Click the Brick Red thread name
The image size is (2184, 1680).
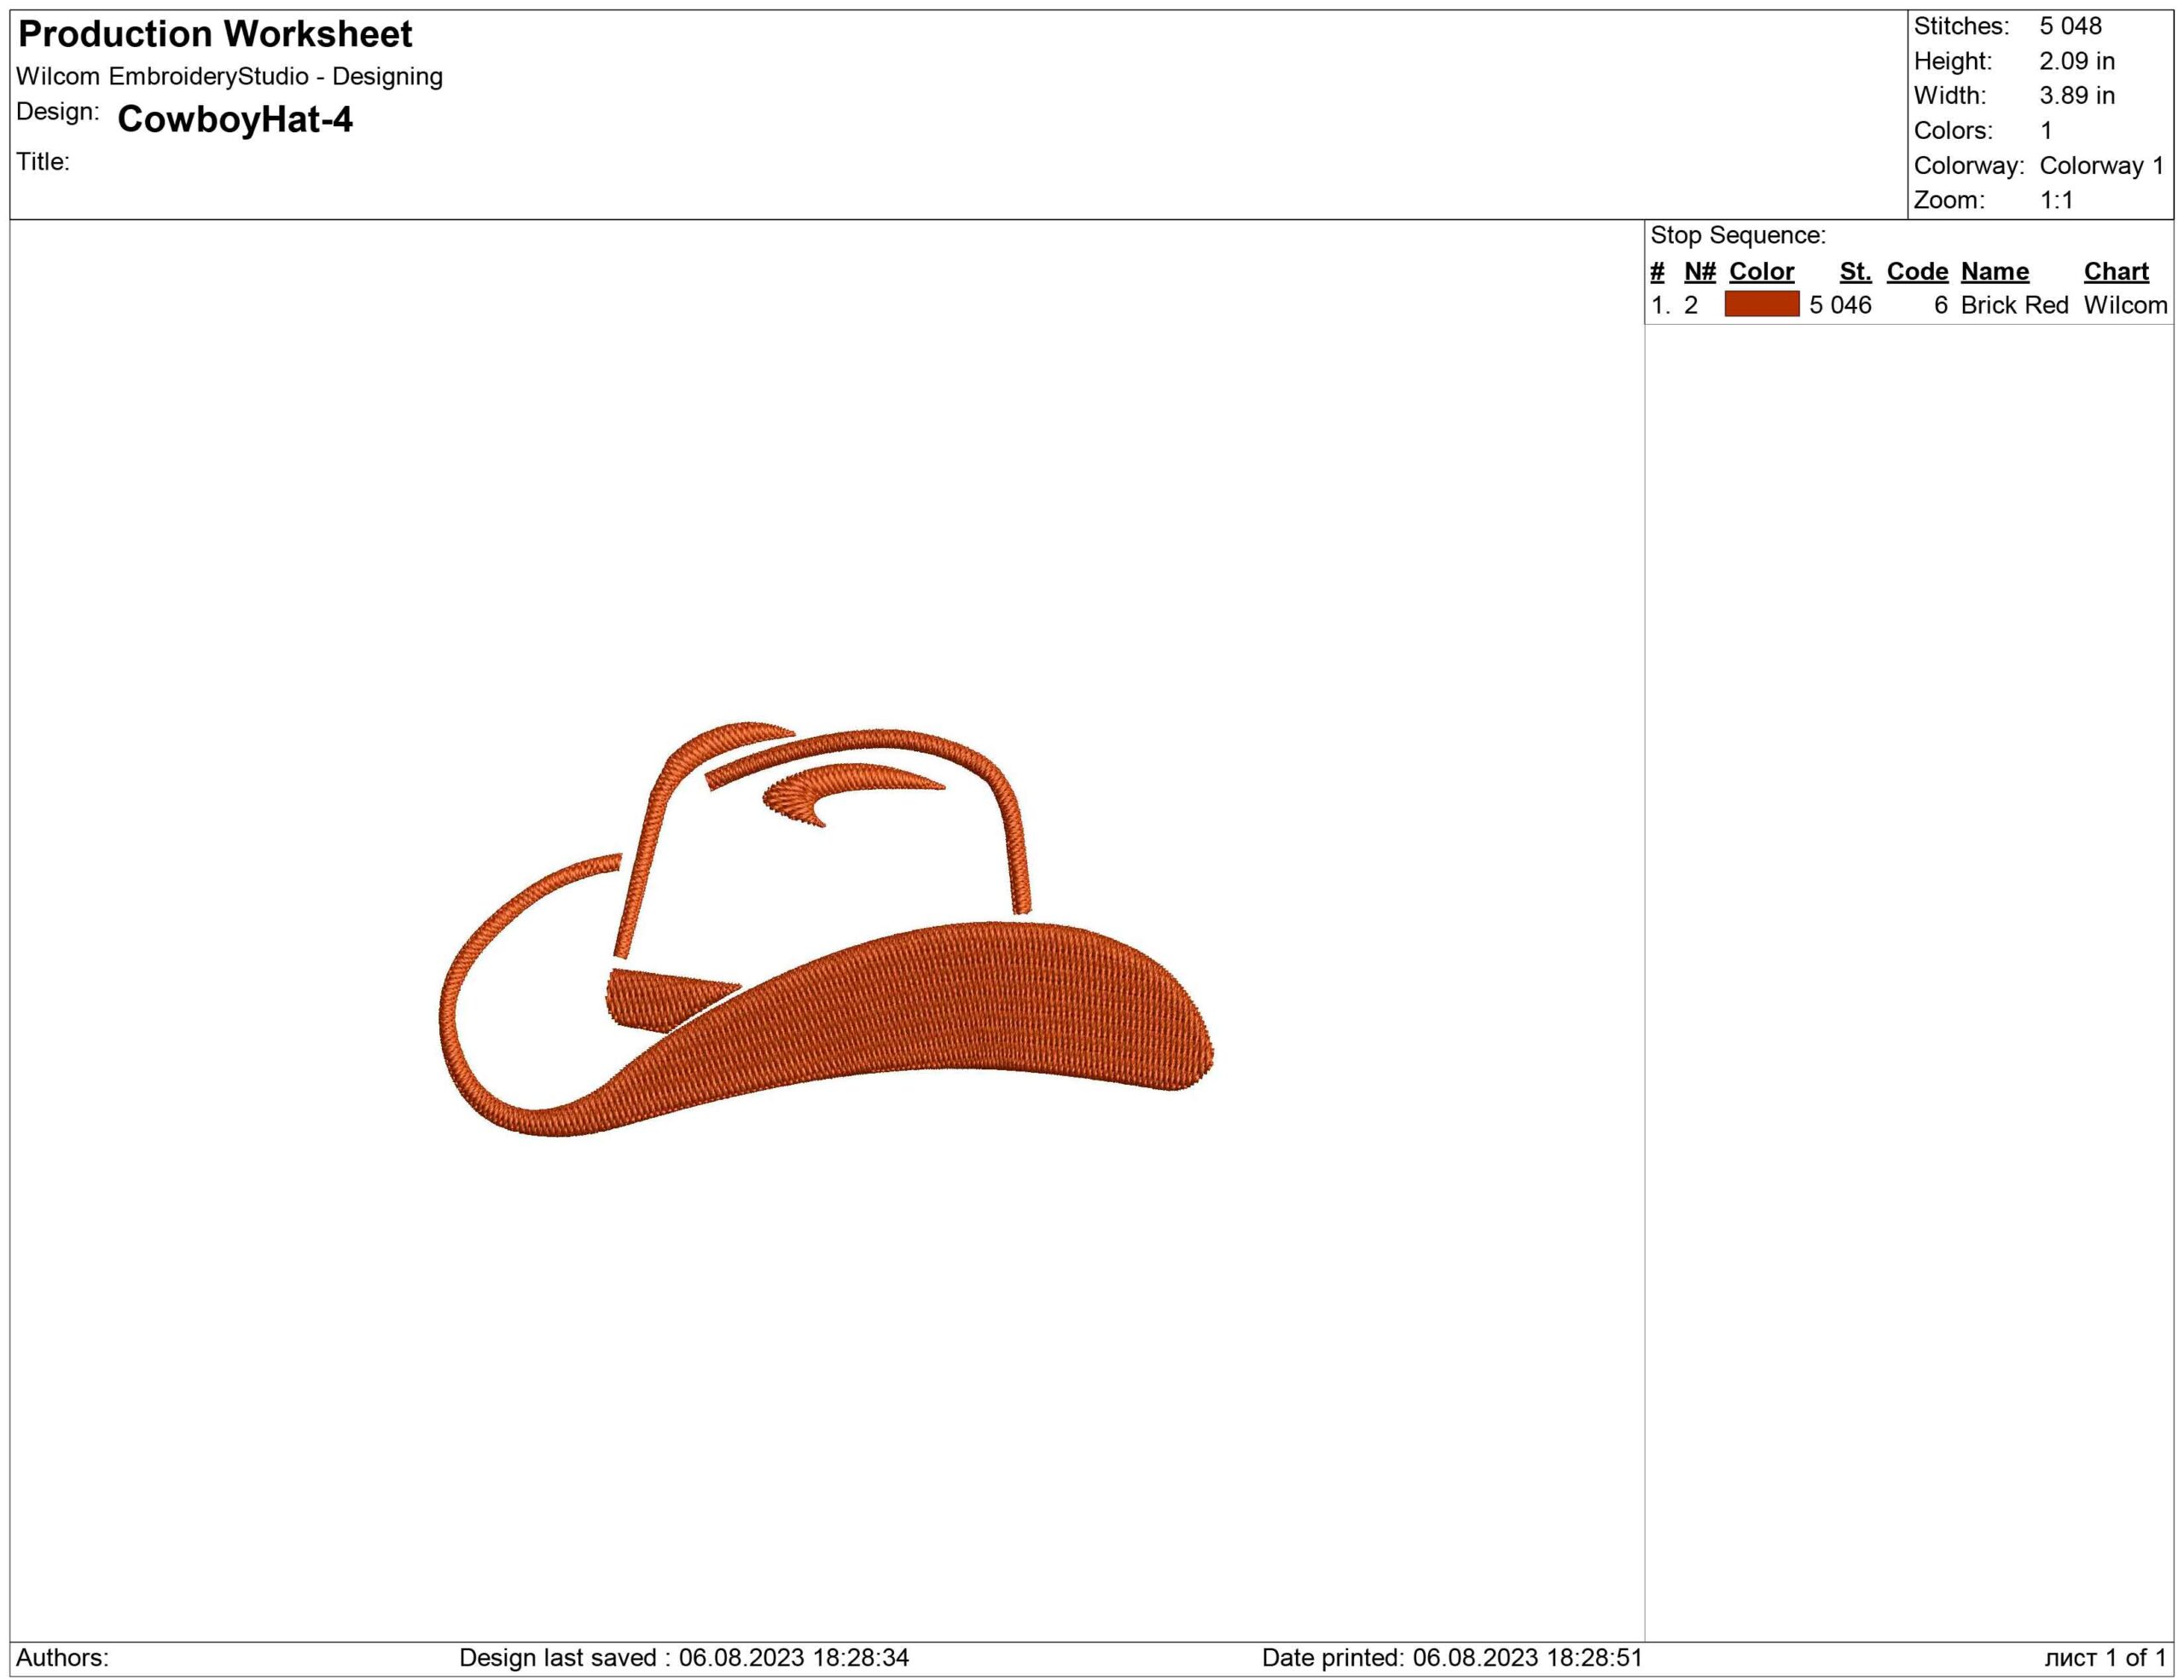[x=2013, y=306]
